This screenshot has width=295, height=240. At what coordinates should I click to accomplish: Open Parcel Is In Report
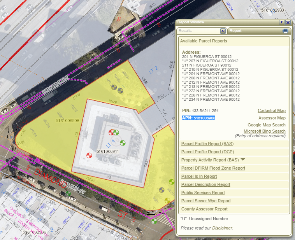pyautogui.click(x=199, y=176)
